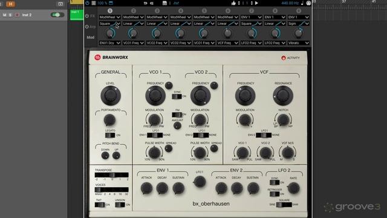
Task: Click the red Activity indicator
Action: pyautogui.click(x=284, y=58)
